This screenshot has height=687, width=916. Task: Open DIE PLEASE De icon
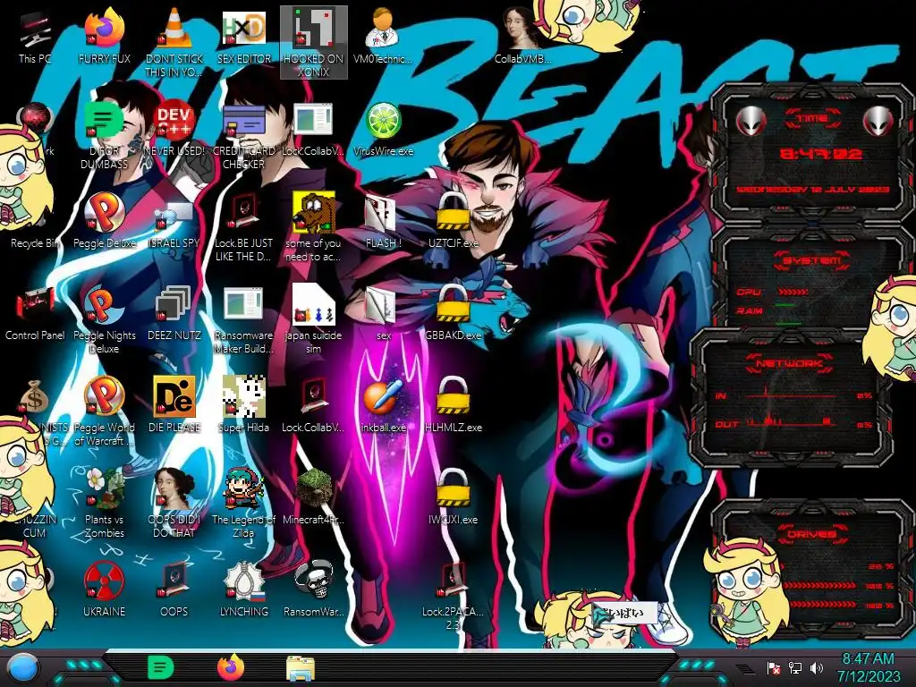pyautogui.click(x=174, y=406)
